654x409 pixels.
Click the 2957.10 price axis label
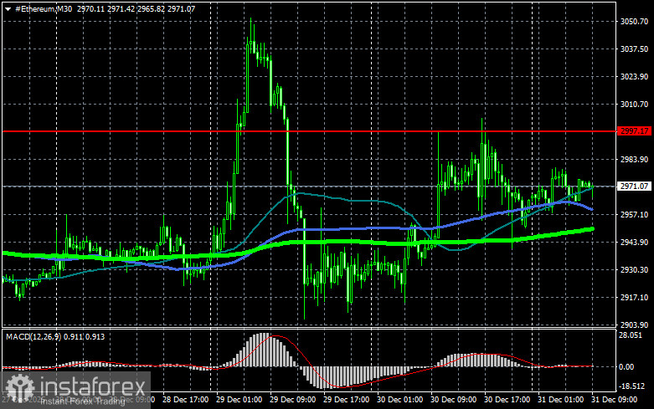pyautogui.click(x=635, y=214)
